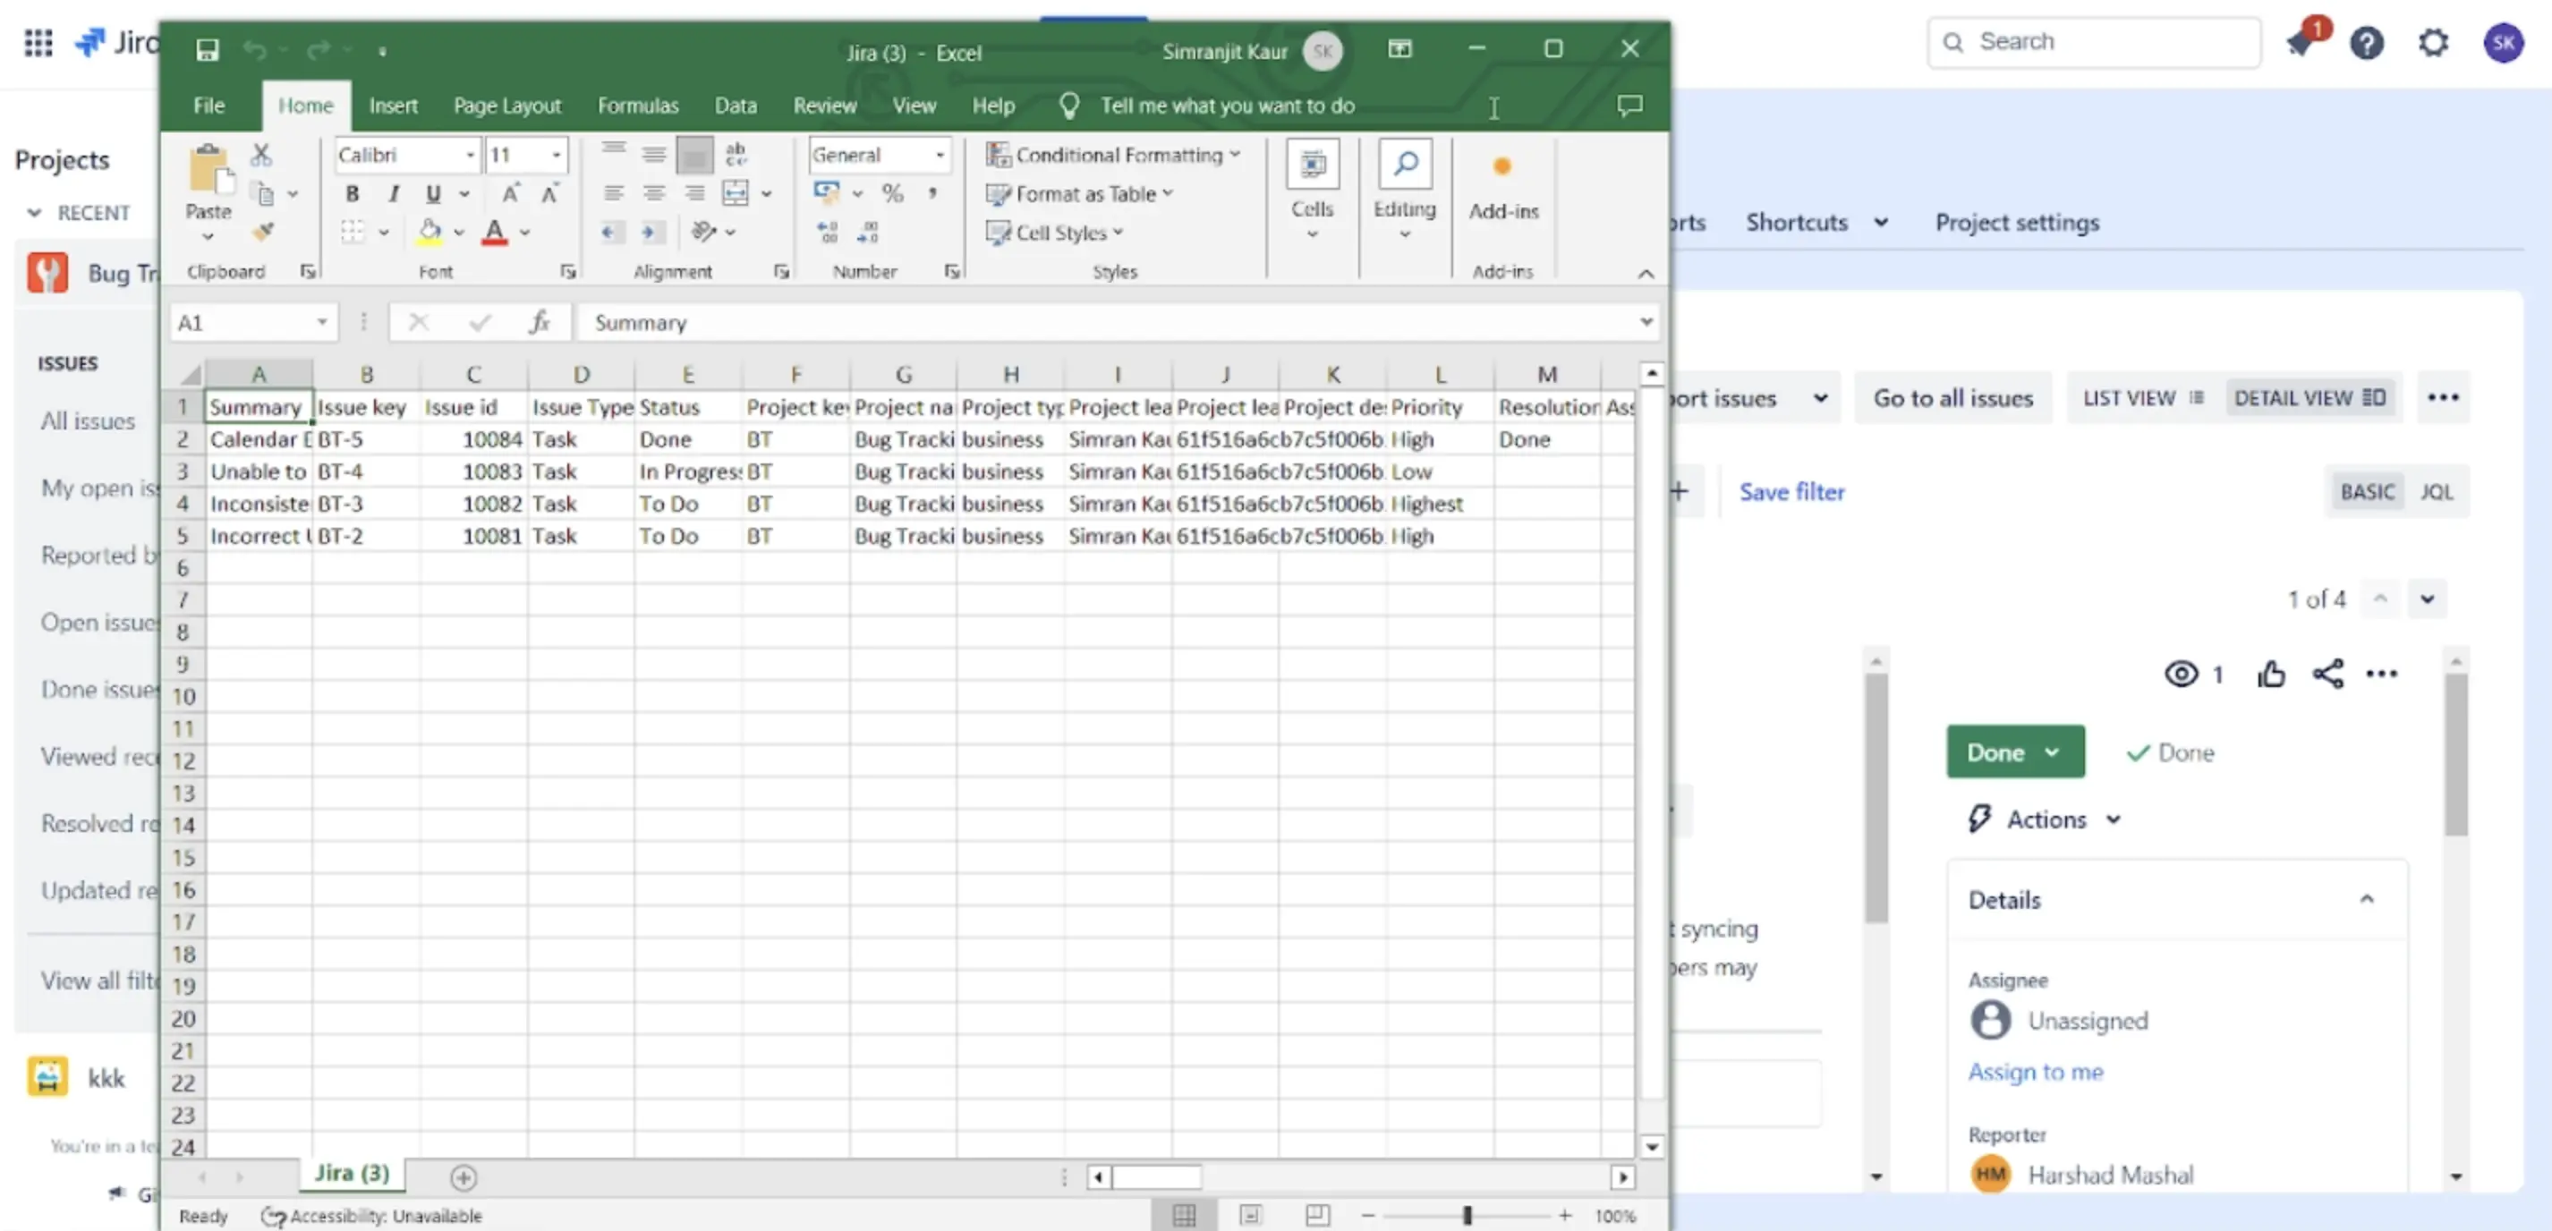
Task: Switch to Page Break Preview in status bar
Action: [x=1317, y=1215]
